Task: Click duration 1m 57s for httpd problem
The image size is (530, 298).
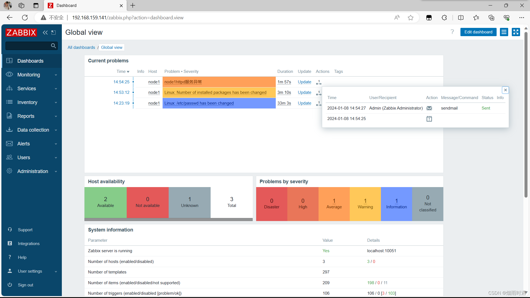Action: [284, 82]
